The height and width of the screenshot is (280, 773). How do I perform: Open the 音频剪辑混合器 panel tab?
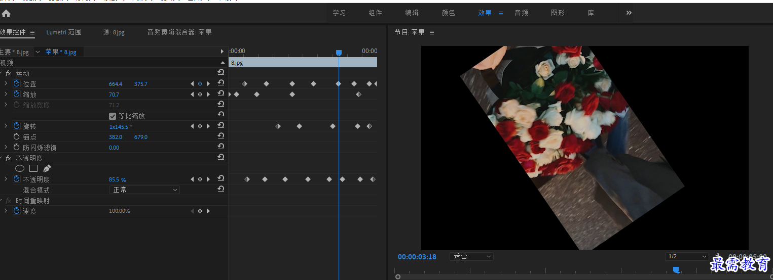(179, 32)
